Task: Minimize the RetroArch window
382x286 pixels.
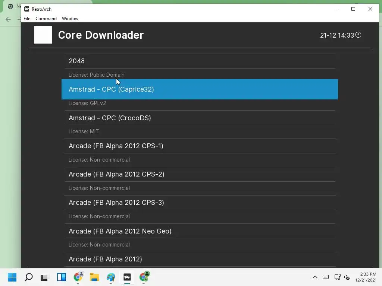Action: point(336,9)
